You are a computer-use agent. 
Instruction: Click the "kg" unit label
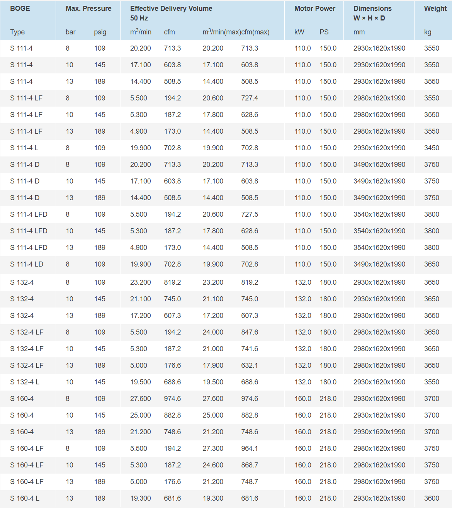tap(428, 32)
